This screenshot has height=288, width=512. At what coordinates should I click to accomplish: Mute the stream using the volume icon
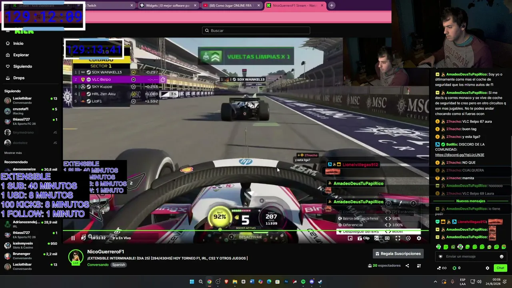(83, 238)
